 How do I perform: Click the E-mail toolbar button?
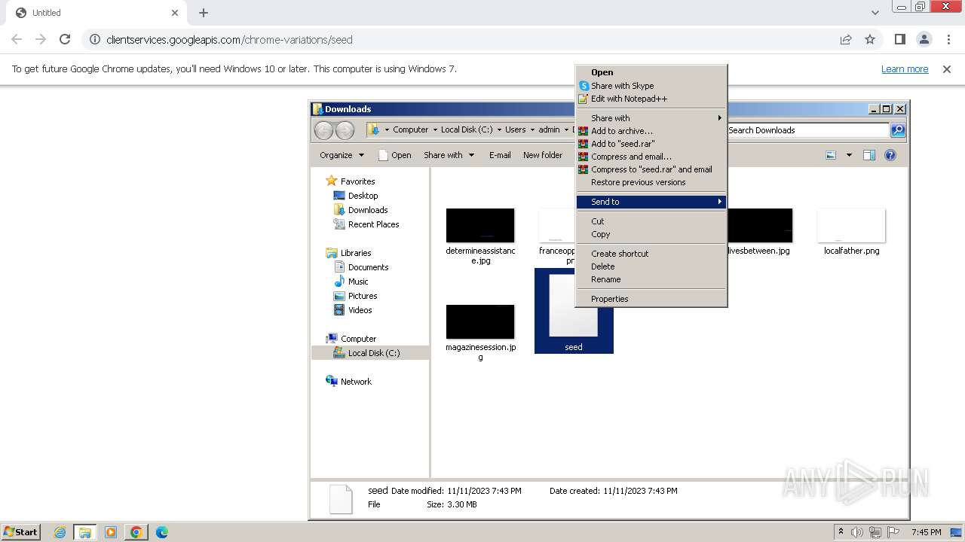point(500,155)
